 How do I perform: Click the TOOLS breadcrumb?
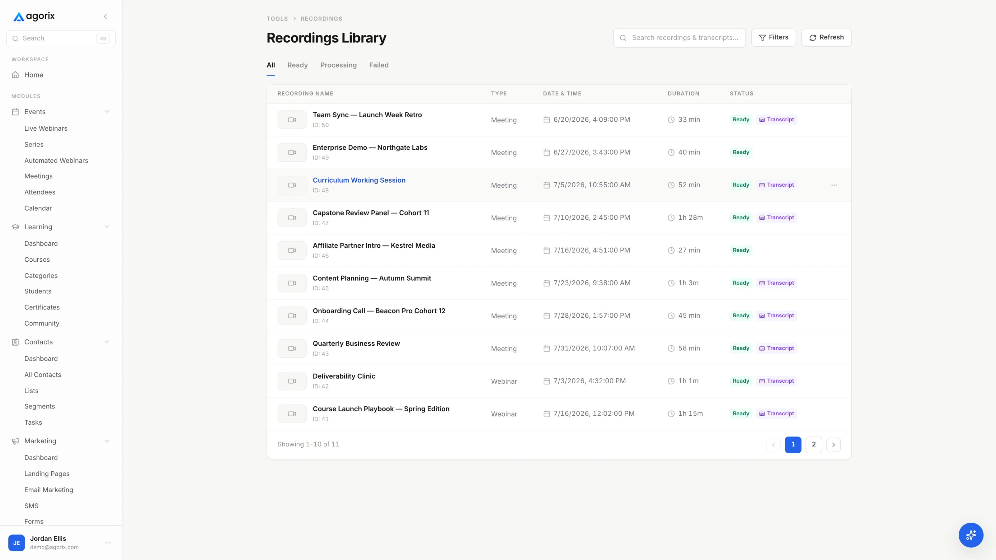click(x=277, y=19)
